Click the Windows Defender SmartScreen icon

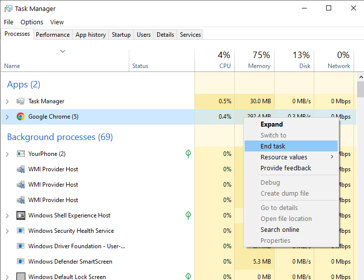[21, 262]
